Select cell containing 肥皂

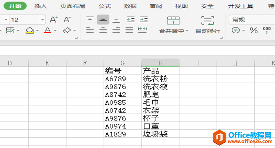[160, 94]
